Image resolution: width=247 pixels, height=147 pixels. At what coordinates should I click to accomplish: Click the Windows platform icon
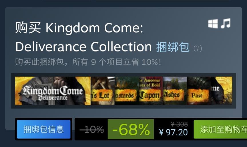tap(213, 24)
